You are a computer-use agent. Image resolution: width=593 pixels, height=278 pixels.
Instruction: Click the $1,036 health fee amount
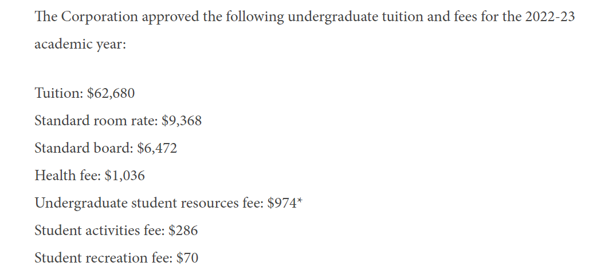pyautogui.click(x=125, y=176)
